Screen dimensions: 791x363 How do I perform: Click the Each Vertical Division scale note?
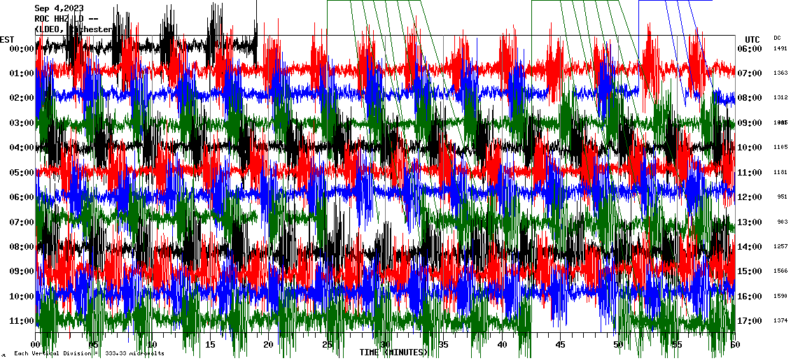click(89, 354)
